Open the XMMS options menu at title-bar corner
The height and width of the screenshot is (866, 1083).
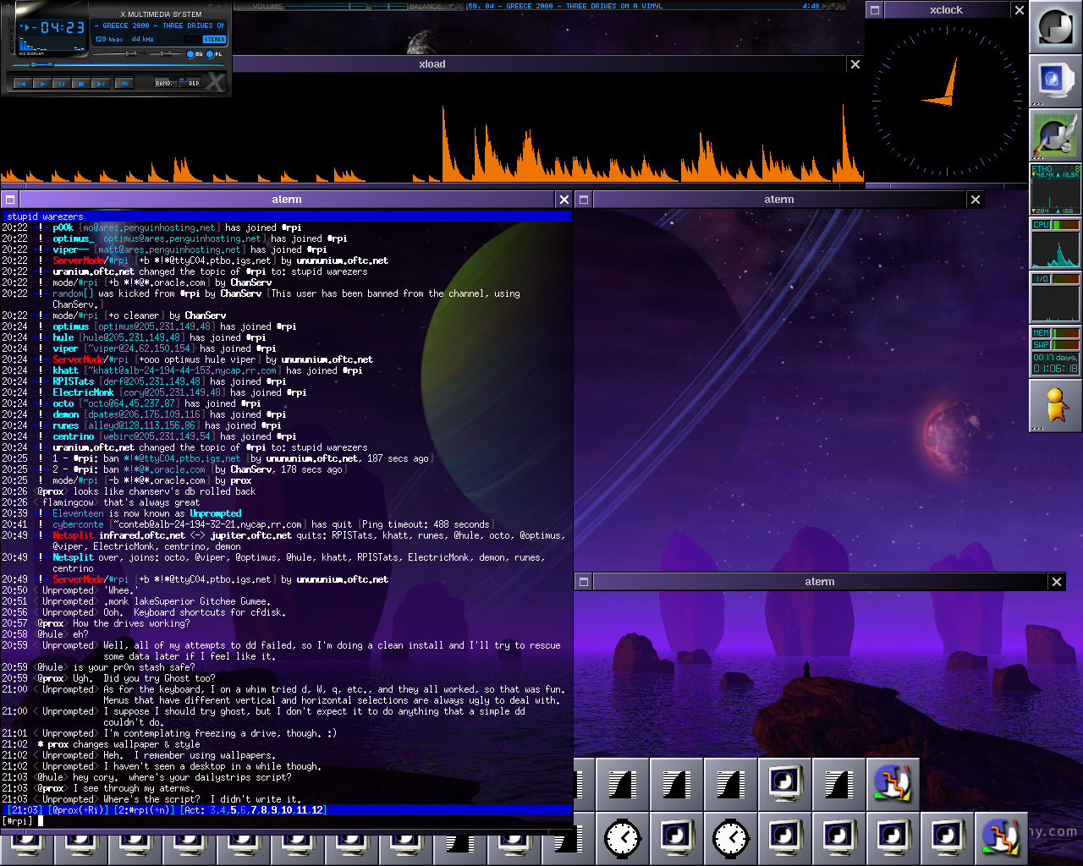[8, 7]
